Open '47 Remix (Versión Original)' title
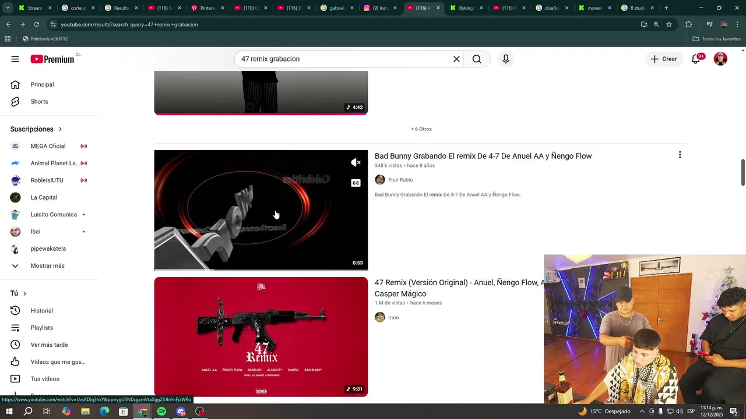Viewport: 746px width, 419px height. coord(459,288)
